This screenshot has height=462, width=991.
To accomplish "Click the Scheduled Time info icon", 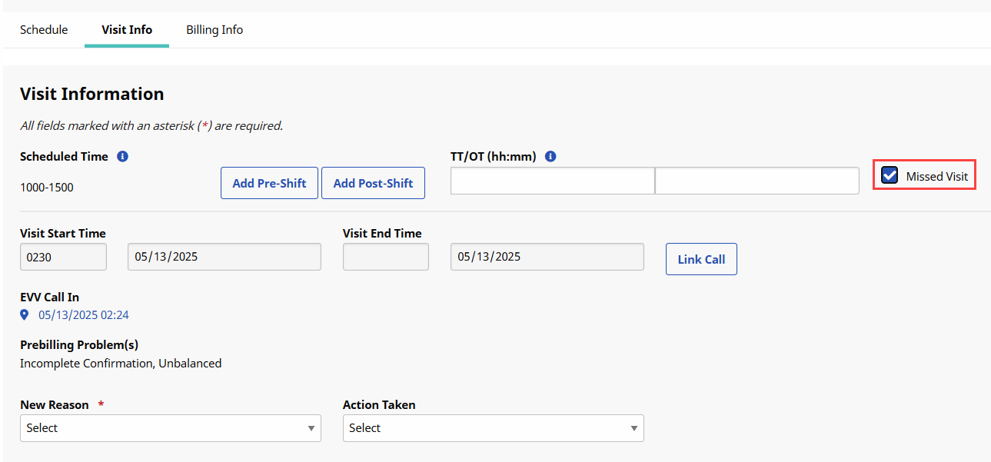I will pyautogui.click(x=122, y=157).
